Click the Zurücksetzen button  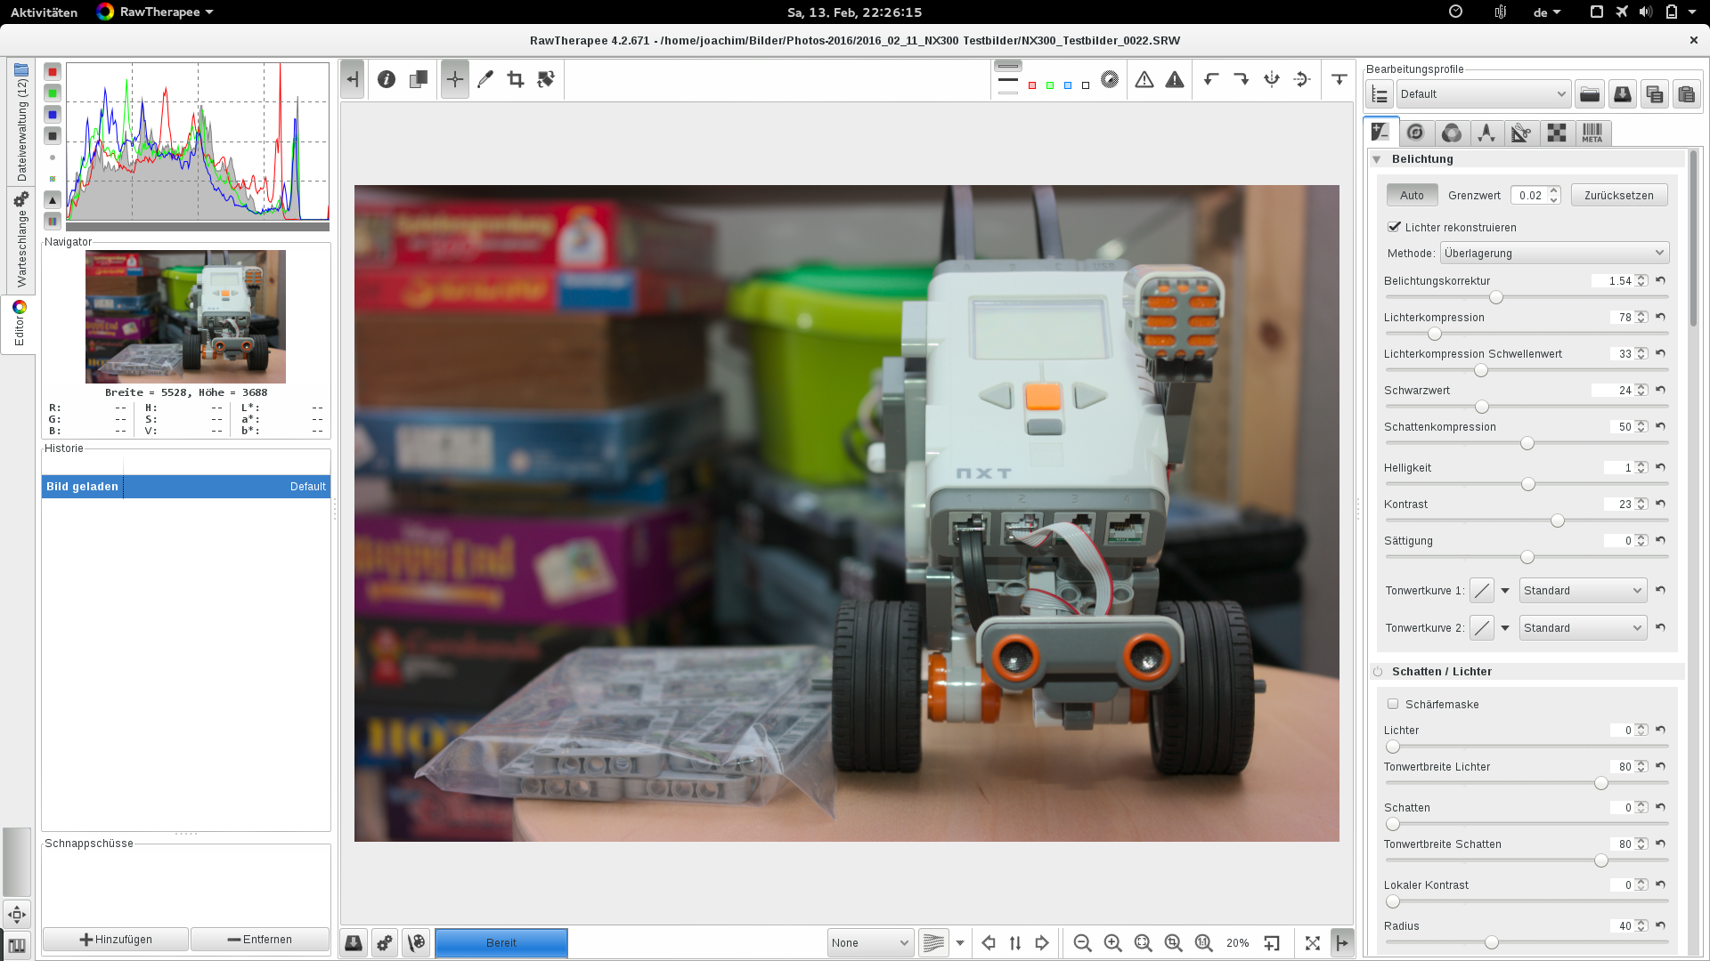pos(1618,196)
